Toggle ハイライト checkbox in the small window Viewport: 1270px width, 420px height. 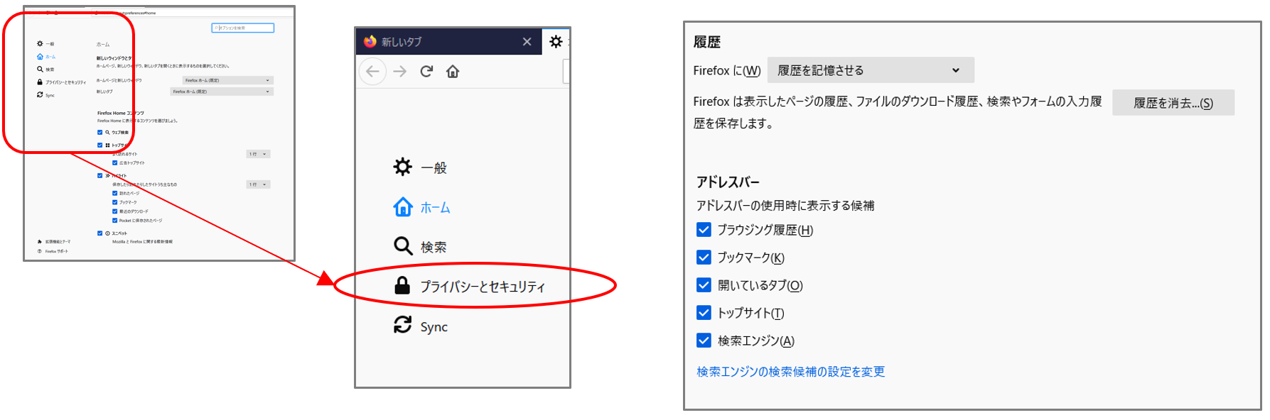[x=99, y=175]
